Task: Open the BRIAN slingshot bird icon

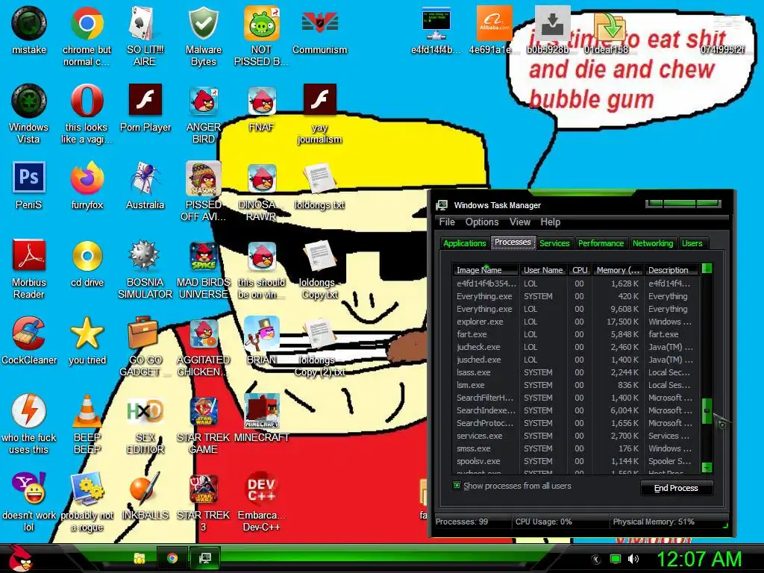Action: pos(261,340)
